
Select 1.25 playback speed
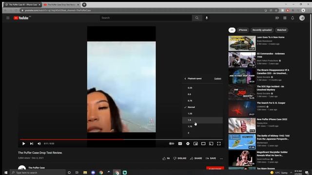(202, 113)
